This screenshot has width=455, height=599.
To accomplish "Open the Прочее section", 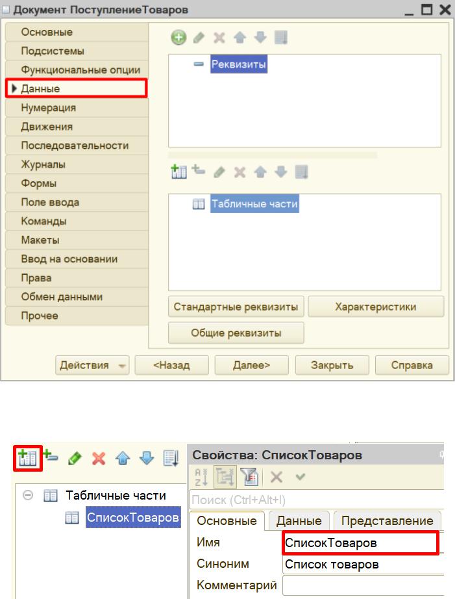I will [77, 316].
